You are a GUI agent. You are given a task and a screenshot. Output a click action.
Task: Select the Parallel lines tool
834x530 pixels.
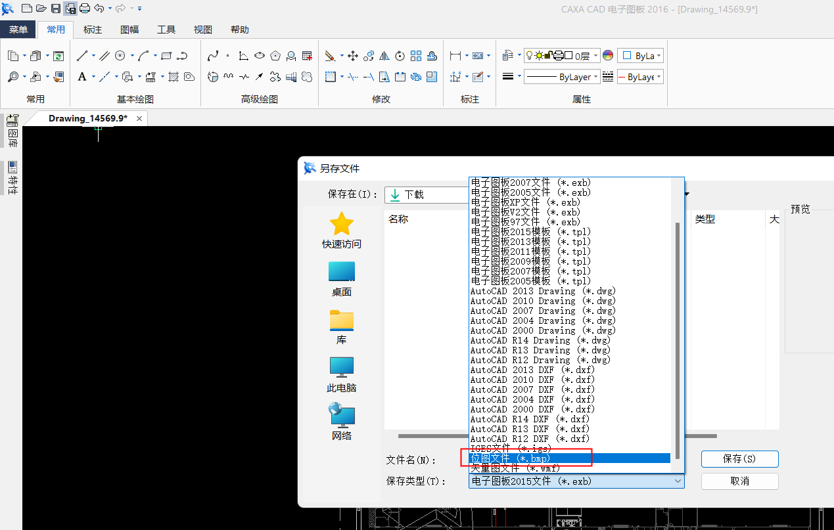point(104,56)
